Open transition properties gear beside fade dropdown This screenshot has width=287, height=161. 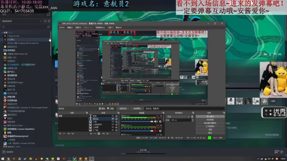[x=192, y=117]
